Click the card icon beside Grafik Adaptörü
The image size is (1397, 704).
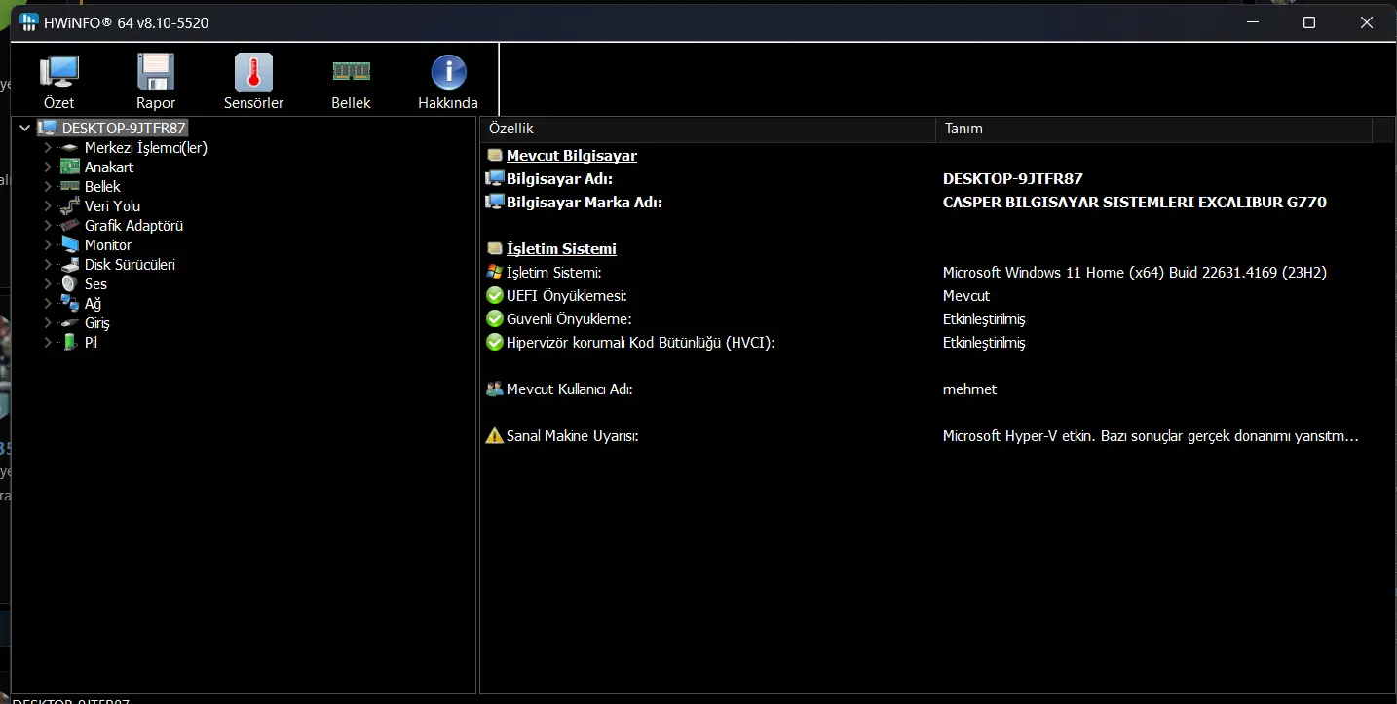click(x=69, y=226)
